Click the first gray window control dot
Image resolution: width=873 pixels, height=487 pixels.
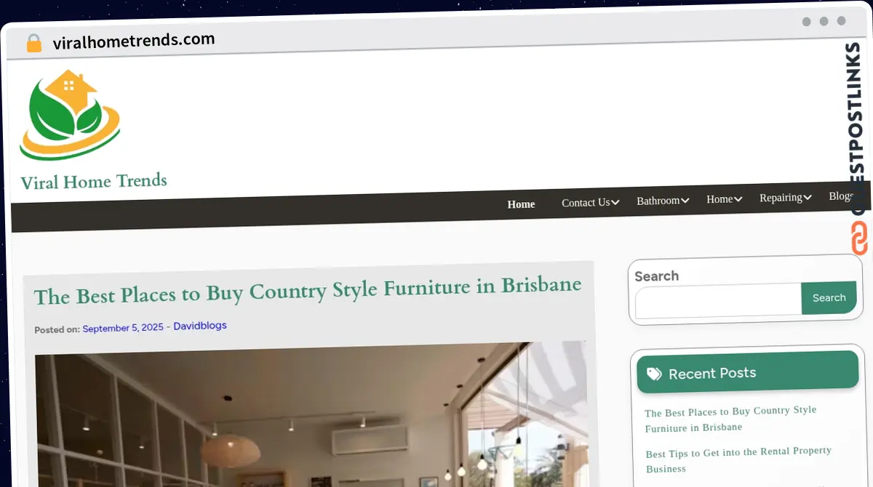click(x=806, y=22)
